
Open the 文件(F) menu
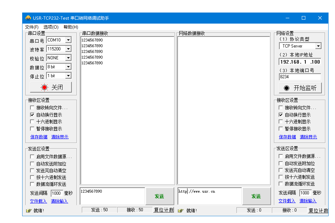32,27
